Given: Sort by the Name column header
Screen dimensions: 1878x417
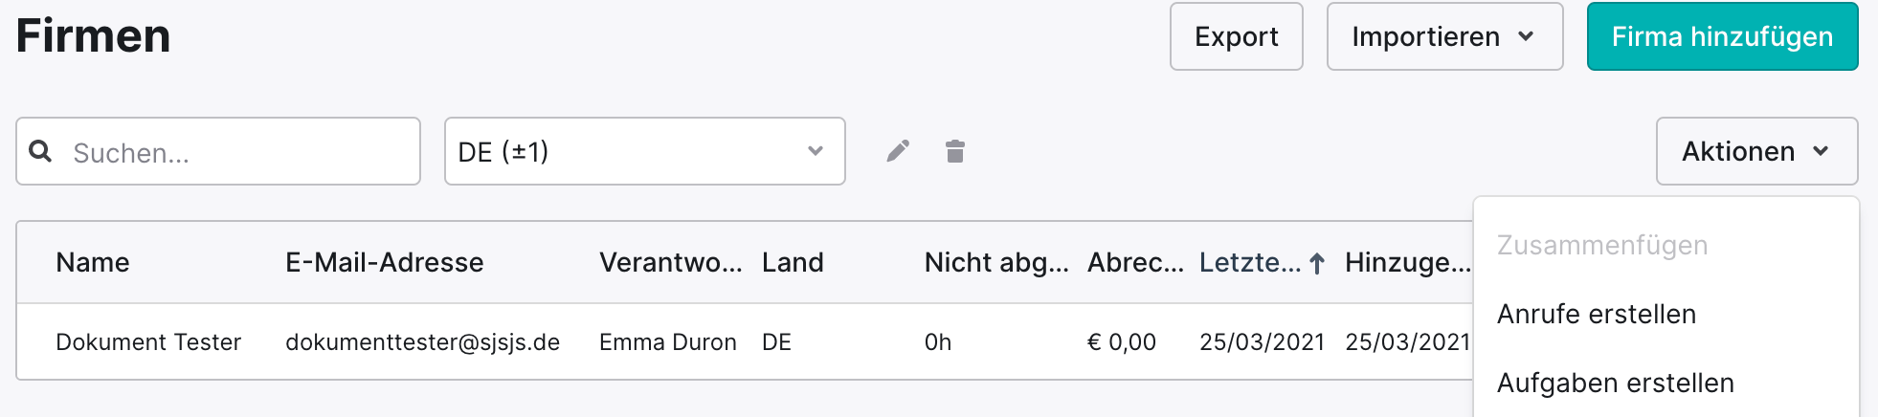Looking at the screenshot, I should (x=93, y=262).
